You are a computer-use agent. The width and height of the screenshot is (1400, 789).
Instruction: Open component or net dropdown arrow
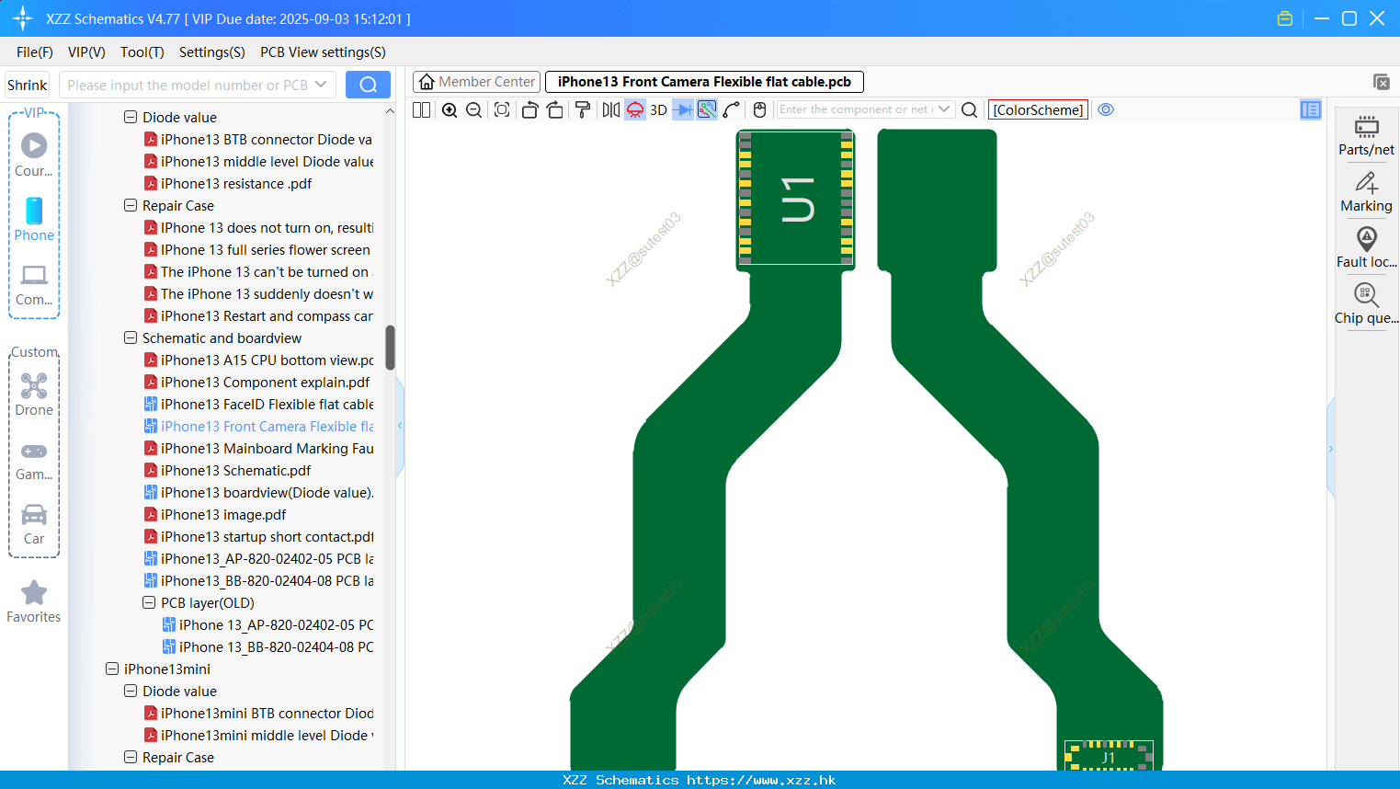(x=944, y=109)
